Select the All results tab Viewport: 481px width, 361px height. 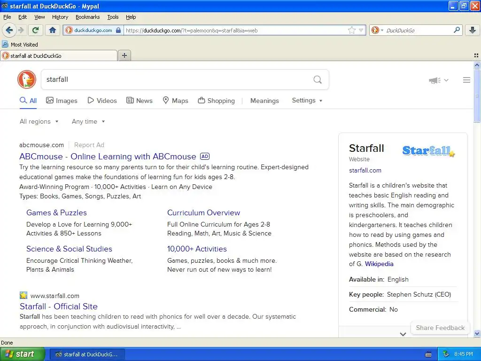tap(28, 101)
